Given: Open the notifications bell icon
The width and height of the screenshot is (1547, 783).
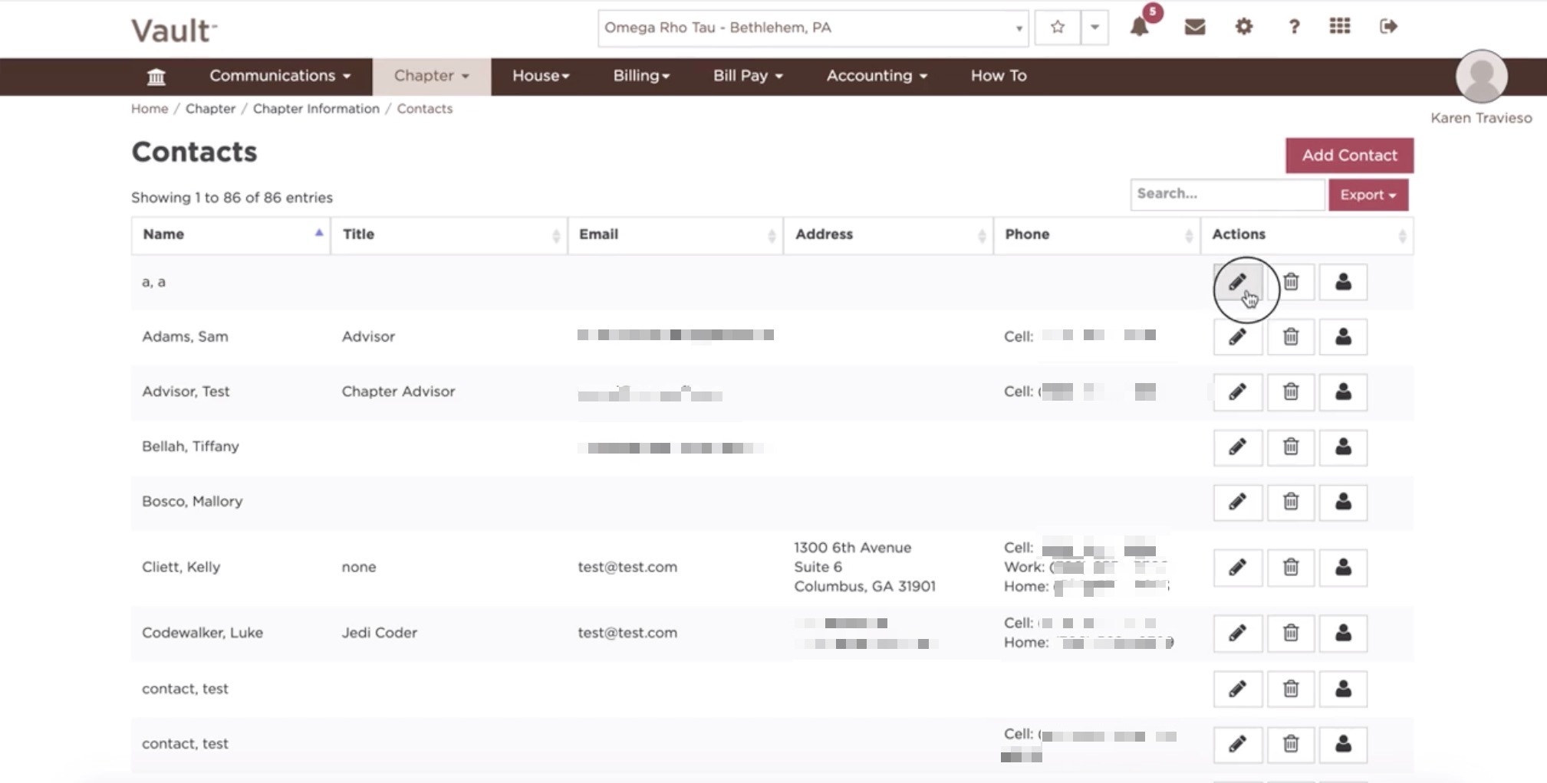Looking at the screenshot, I should (1139, 28).
